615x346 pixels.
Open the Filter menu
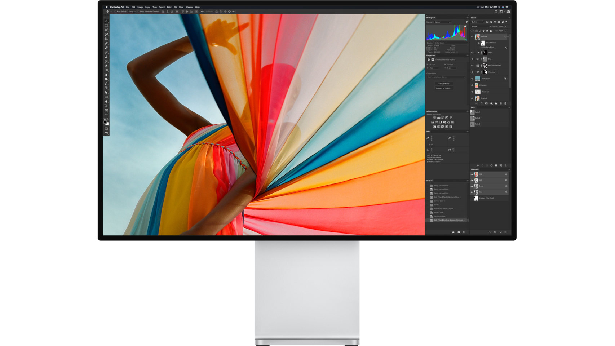click(x=169, y=7)
